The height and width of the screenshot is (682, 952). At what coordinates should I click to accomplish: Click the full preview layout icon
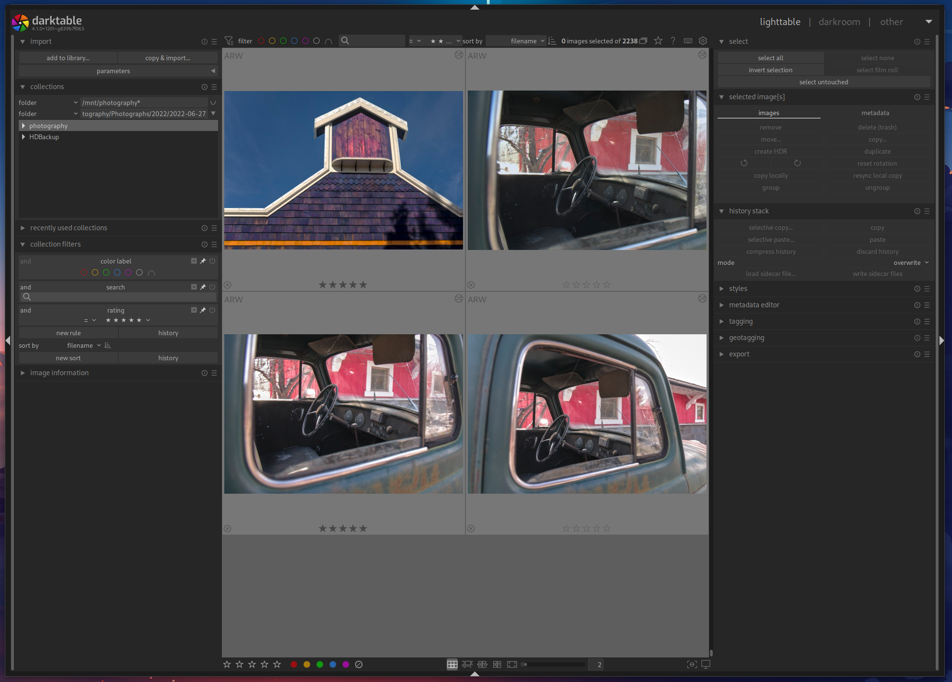pos(512,664)
